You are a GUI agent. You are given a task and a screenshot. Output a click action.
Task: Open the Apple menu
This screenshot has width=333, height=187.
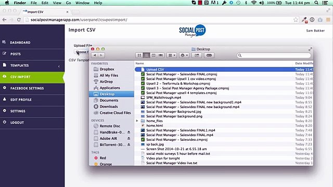[x=7, y=3]
